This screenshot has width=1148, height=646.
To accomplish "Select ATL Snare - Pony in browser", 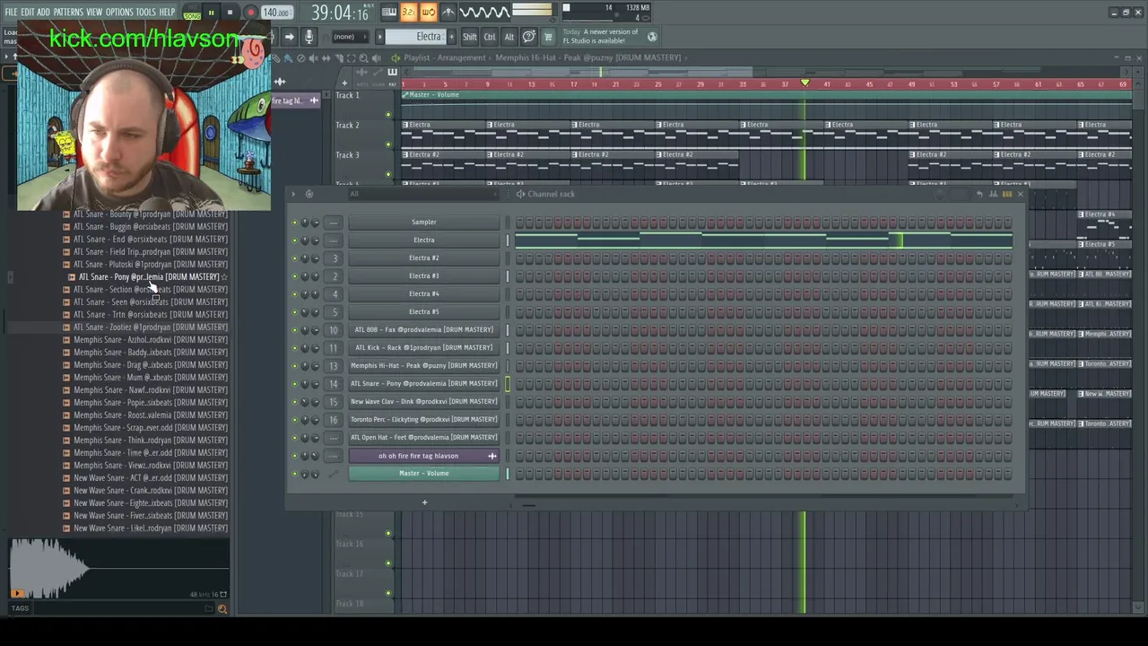I will pos(148,276).
